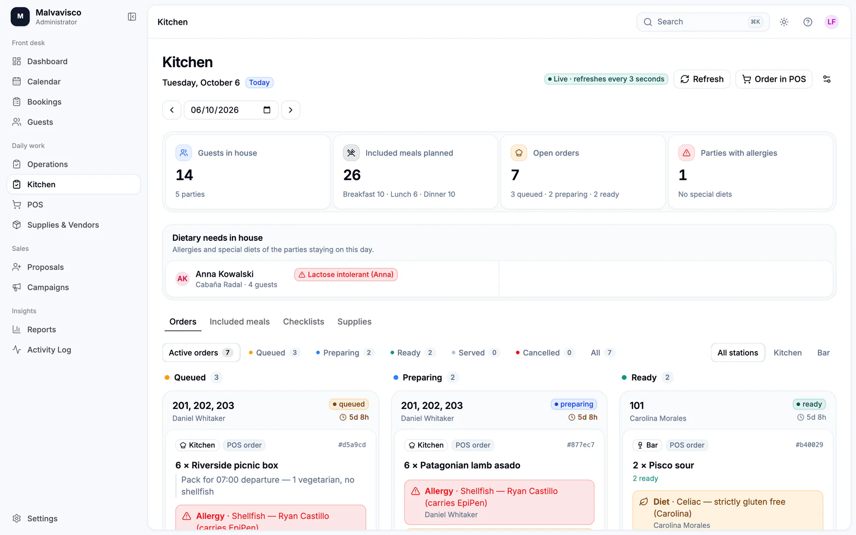The image size is (856, 535).
Task: Go to the previous day arrow
Action: [172, 110]
